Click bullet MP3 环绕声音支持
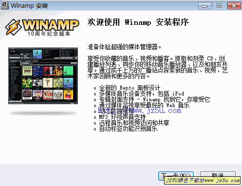This screenshot has height=186, width=242. (x=122, y=117)
